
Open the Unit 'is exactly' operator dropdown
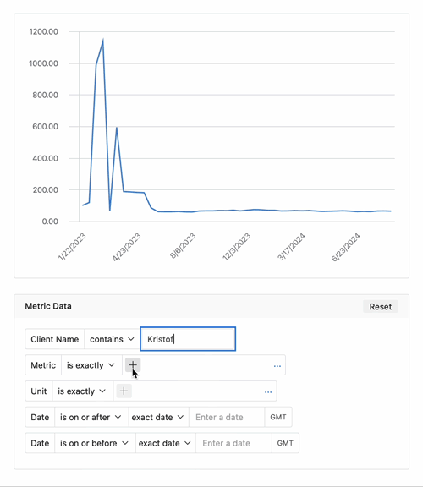click(x=82, y=391)
